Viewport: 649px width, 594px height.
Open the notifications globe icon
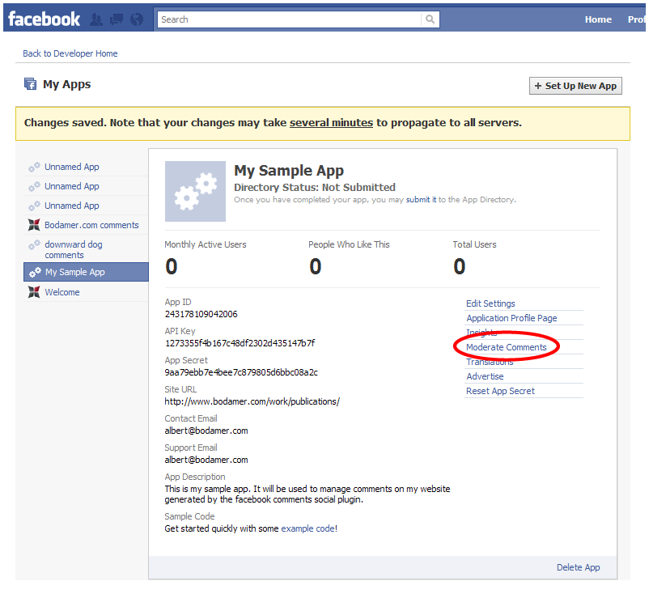(137, 19)
